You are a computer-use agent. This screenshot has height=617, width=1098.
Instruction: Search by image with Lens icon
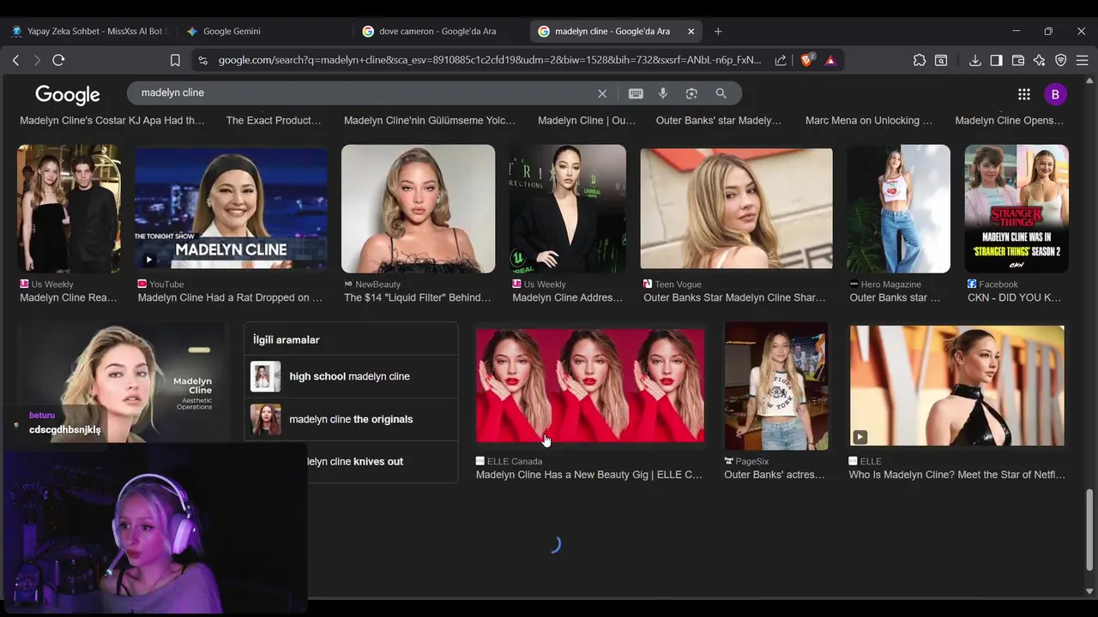[691, 93]
